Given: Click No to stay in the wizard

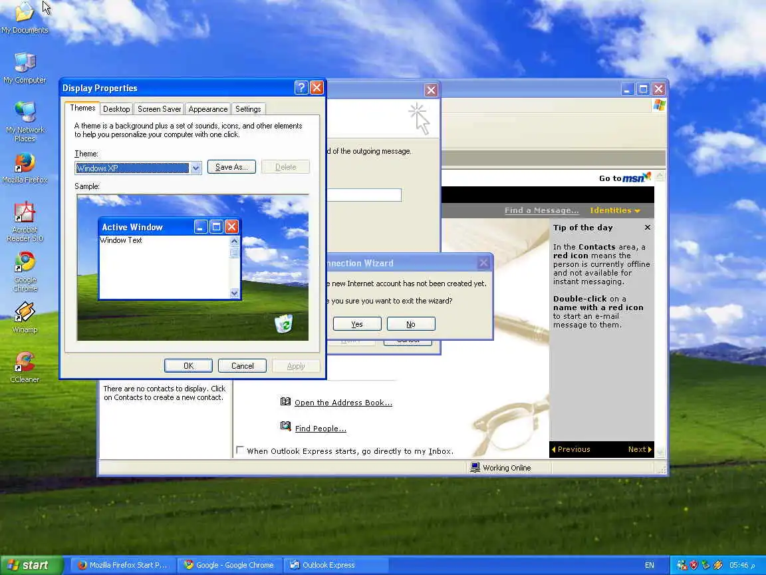Looking at the screenshot, I should (x=411, y=324).
